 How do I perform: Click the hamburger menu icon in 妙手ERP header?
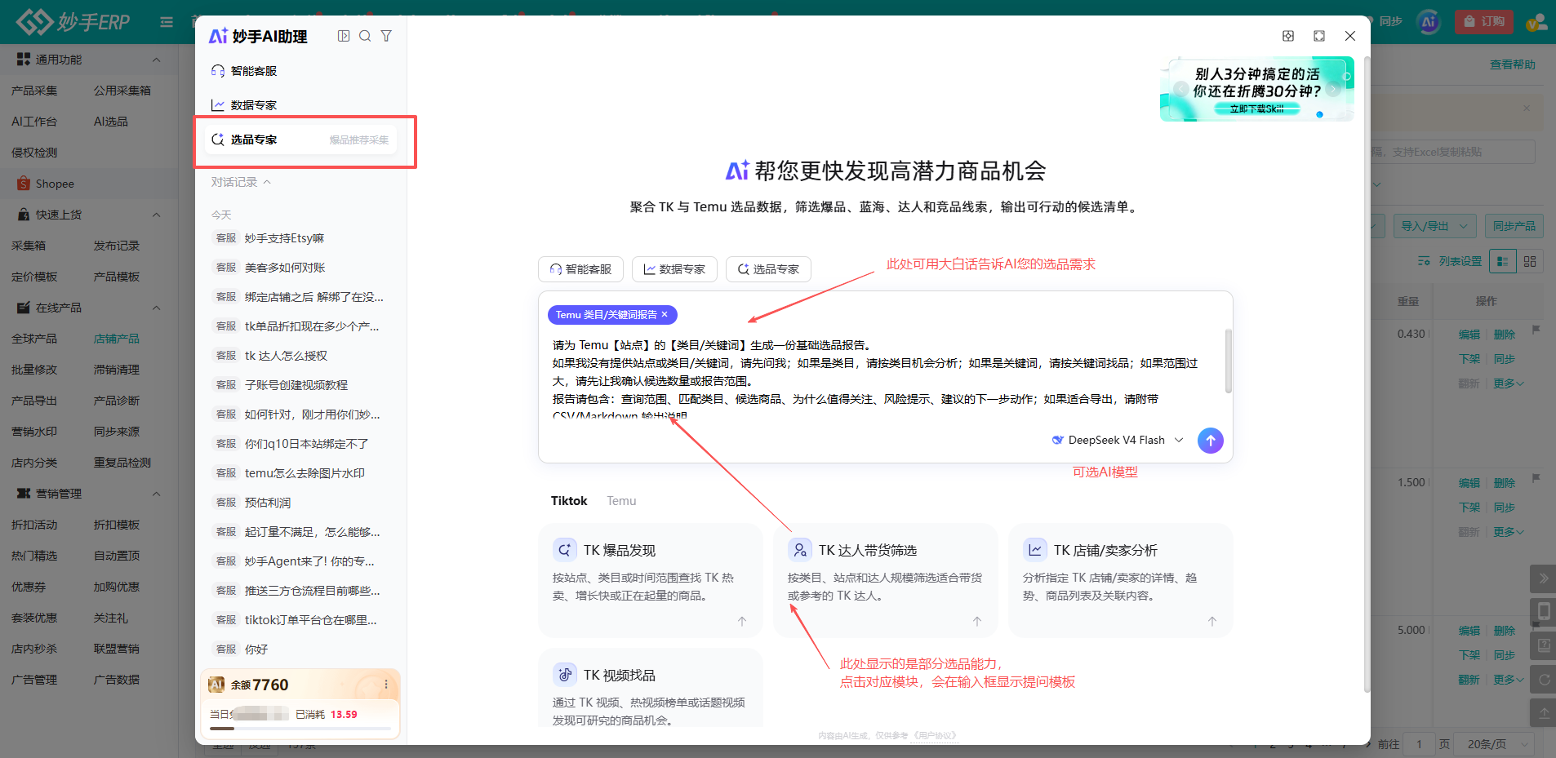coord(167,22)
